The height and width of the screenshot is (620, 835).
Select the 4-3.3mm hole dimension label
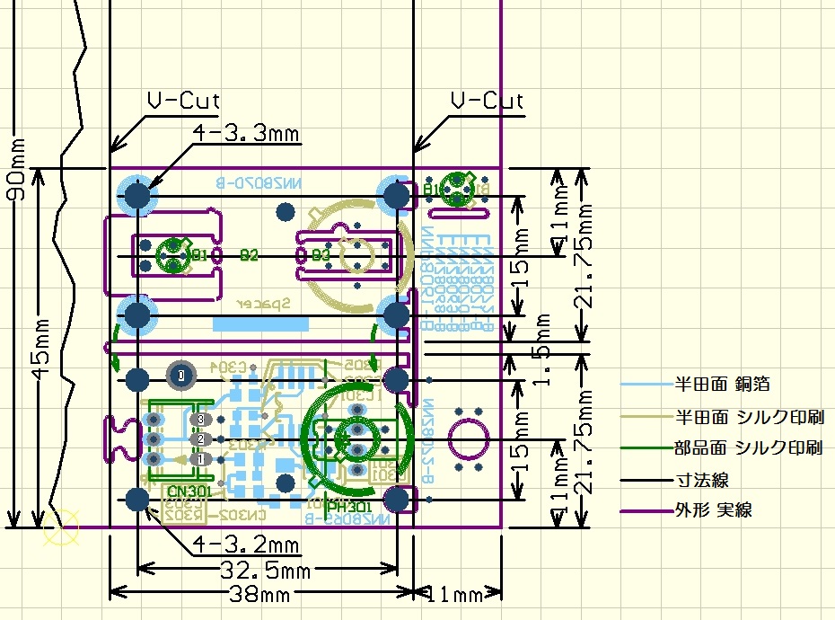tap(246, 133)
